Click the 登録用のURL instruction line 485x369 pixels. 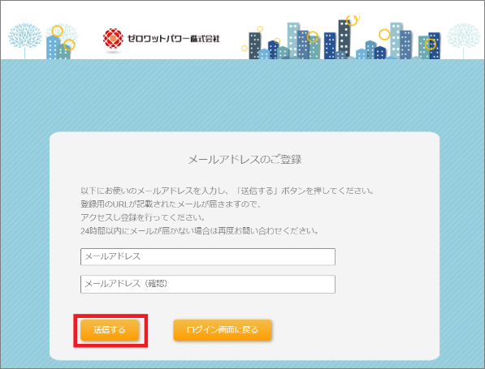[171, 204]
